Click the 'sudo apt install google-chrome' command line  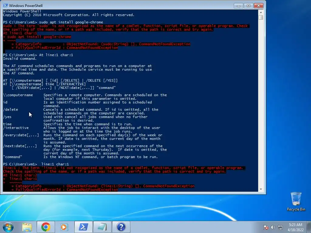pyautogui.click(x=53, y=22)
